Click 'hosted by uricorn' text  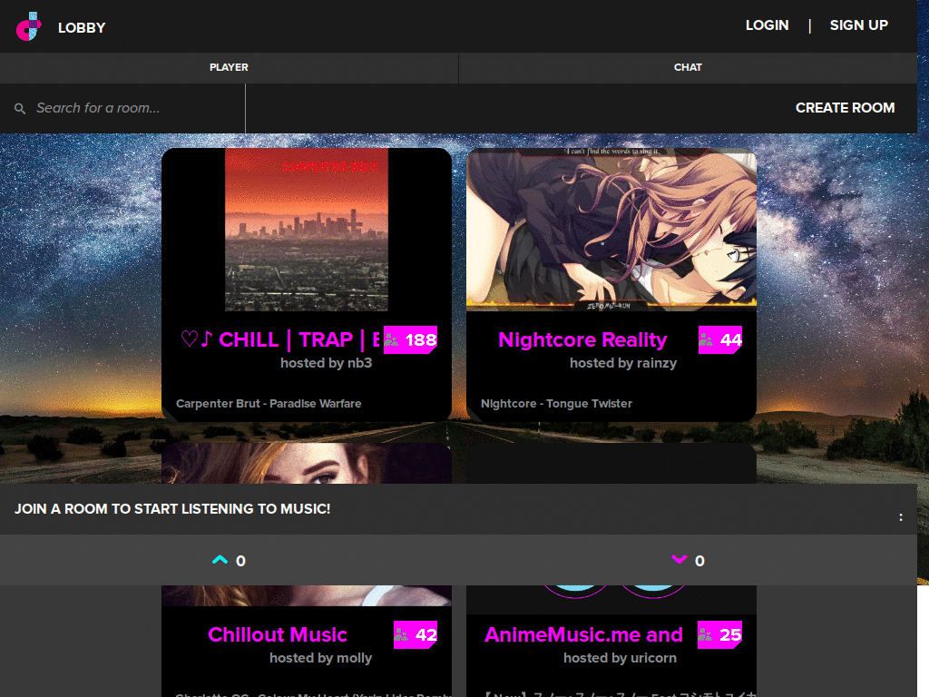[x=620, y=658]
